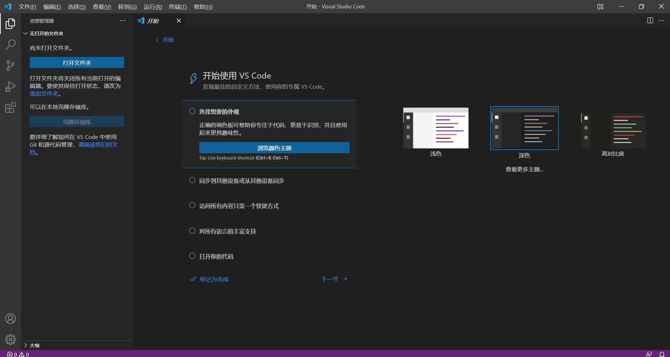Click the customize layout icon in title bar
Screen dimensions: 670x357
[600, 7]
